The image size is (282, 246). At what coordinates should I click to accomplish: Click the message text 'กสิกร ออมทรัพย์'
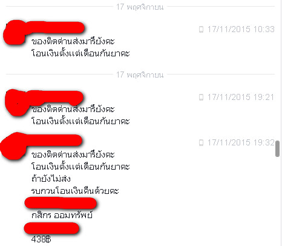coord(62,215)
